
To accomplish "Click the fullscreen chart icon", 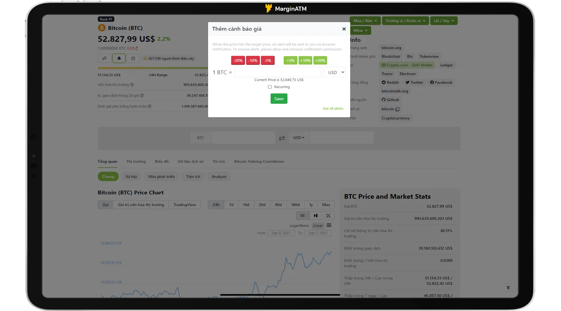I will (328, 215).
